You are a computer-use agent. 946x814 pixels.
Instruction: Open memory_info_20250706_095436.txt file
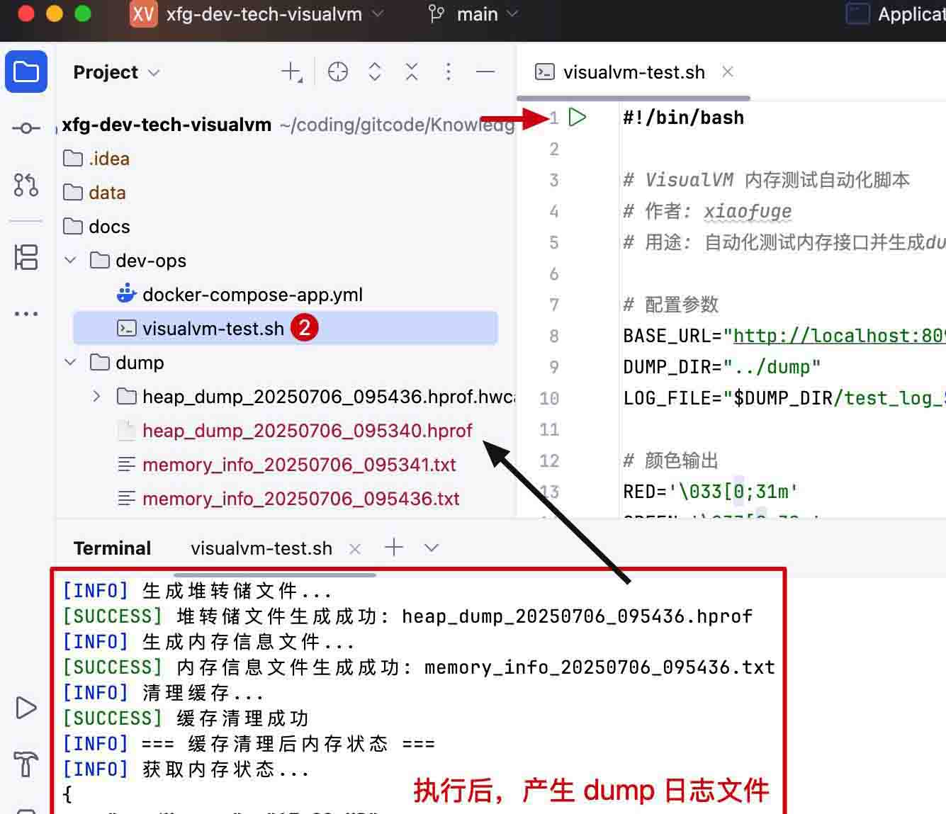(288, 499)
